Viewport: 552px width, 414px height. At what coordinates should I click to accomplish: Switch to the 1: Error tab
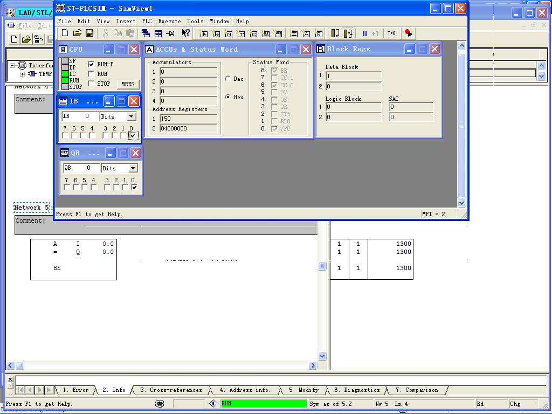tap(75, 390)
